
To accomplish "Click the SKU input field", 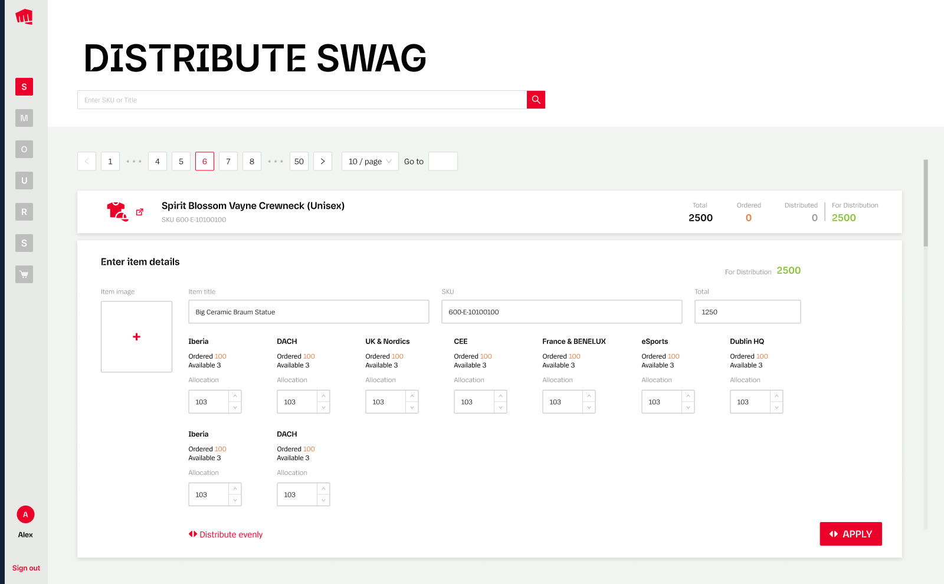I will [562, 311].
